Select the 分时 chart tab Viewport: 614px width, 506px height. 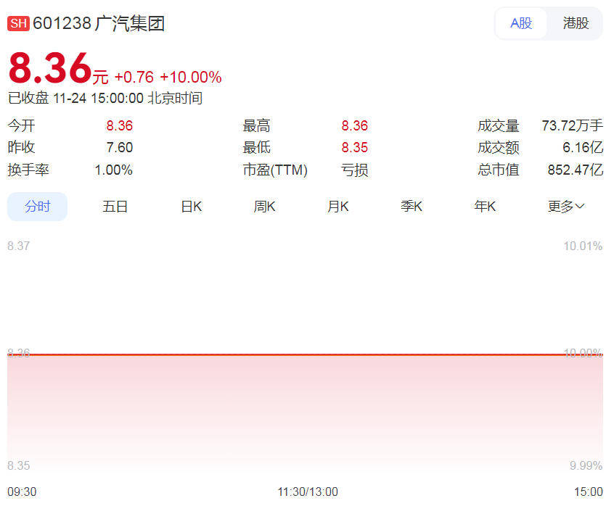coord(37,206)
